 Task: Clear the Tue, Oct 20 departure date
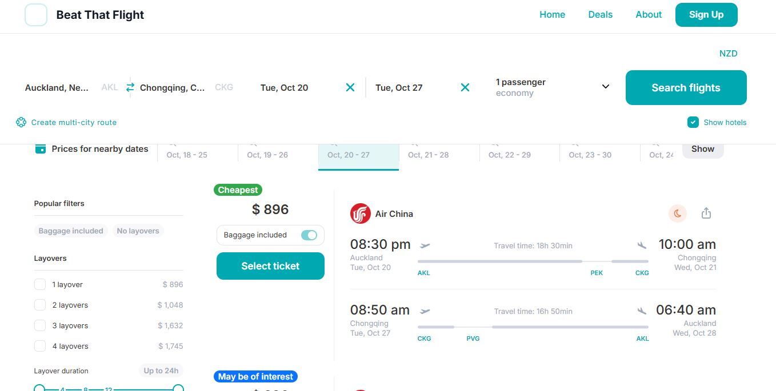(x=350, y=87)
